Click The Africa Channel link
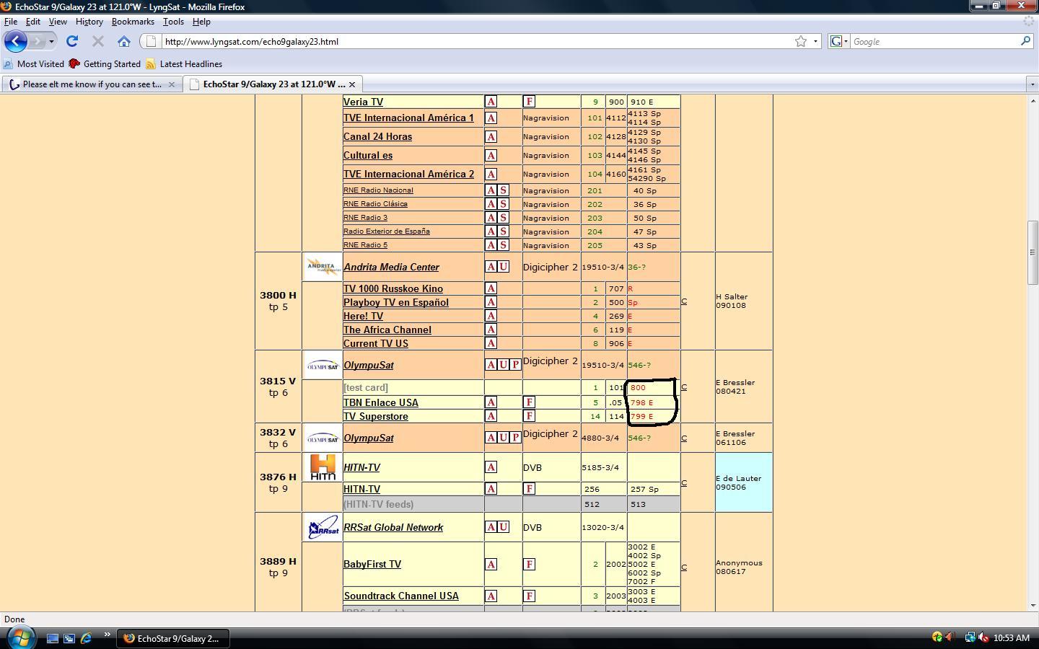Image resolution: width=1039 pixels, height=649 pixels. (387, 330)
